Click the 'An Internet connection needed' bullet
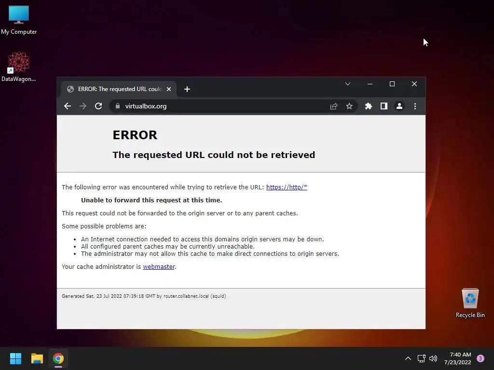494x370 pixels. click(x=202, y=239)
